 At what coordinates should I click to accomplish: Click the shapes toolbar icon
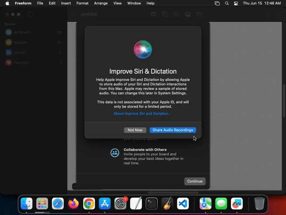164,14
